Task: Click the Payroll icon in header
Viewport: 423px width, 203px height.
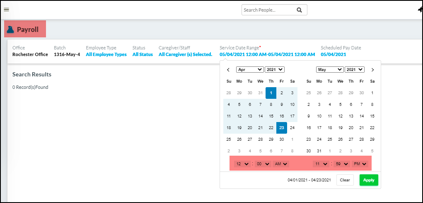Action: tap(11, 29)
